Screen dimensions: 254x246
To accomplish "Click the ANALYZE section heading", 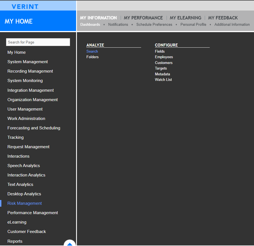I will click(95, 45).
